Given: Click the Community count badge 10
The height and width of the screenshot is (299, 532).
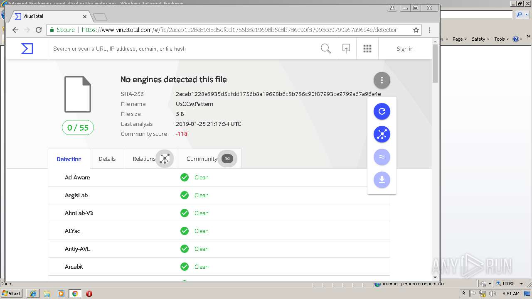Looking at the screenshot, I should pyautogui.click(x=227, y=159).
